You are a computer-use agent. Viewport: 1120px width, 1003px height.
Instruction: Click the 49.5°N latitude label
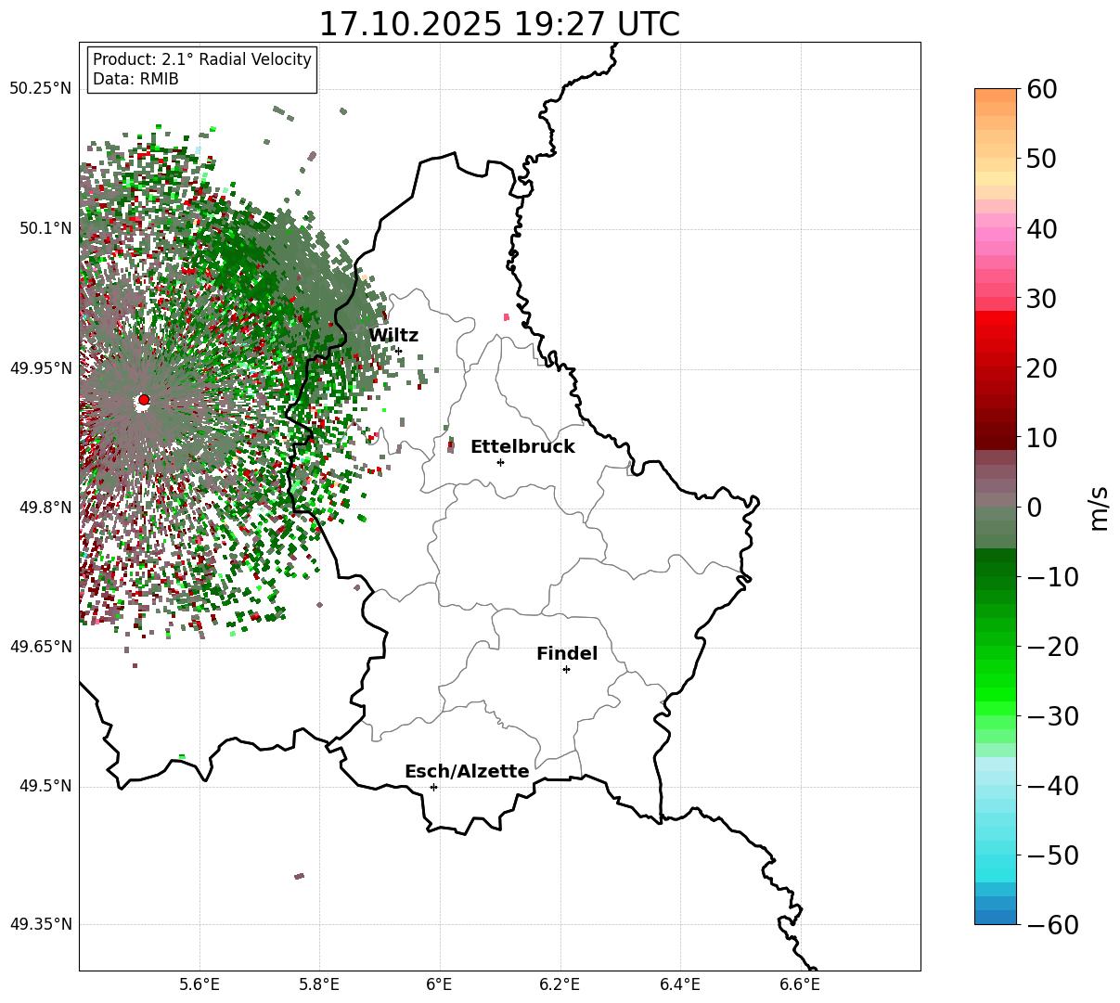coord(45,786)
